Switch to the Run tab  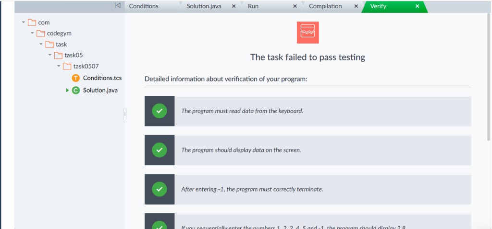[x=253, y=6]
